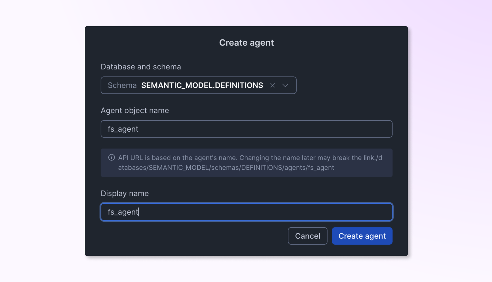
Task: Click the fs_agent value in Agent object name
Action: click(x=122, y=129)
